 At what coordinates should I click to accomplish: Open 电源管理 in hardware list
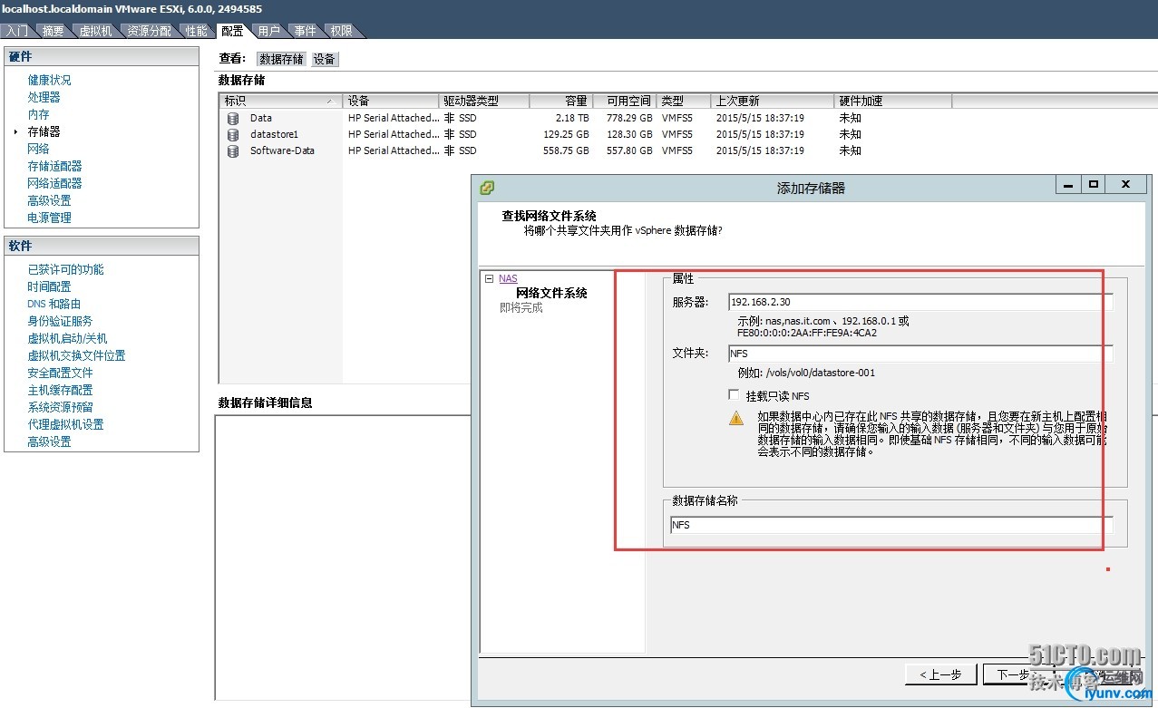(x=49, y=218)
